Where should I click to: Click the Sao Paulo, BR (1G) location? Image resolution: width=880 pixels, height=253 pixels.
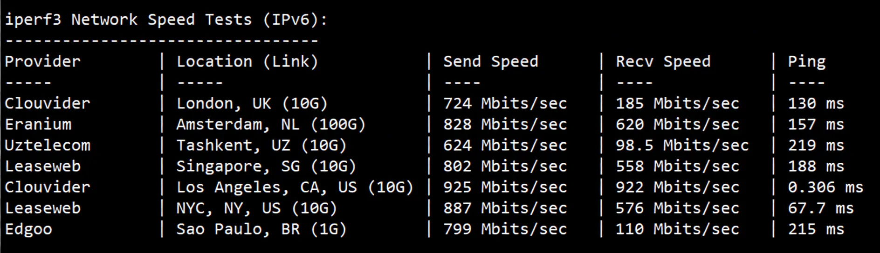pos(261,229)
